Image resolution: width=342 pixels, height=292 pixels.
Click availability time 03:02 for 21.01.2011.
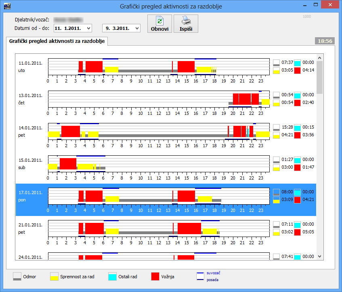tap(287, 232)
